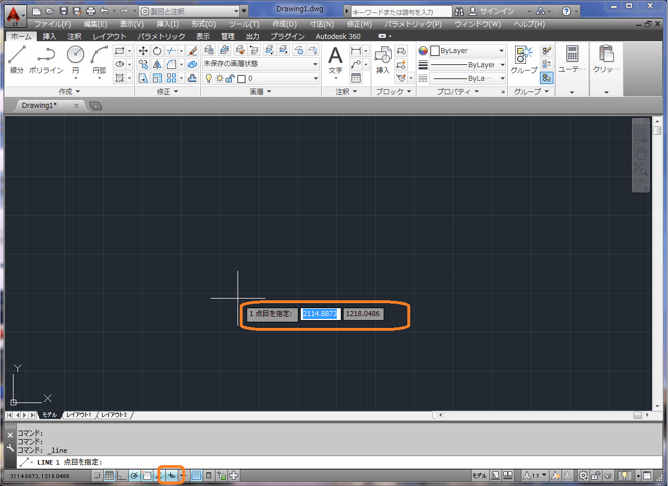This screenshot has height=486, width=668.
Task: Select the 円弧 arc tool
Action: [99, 60]
